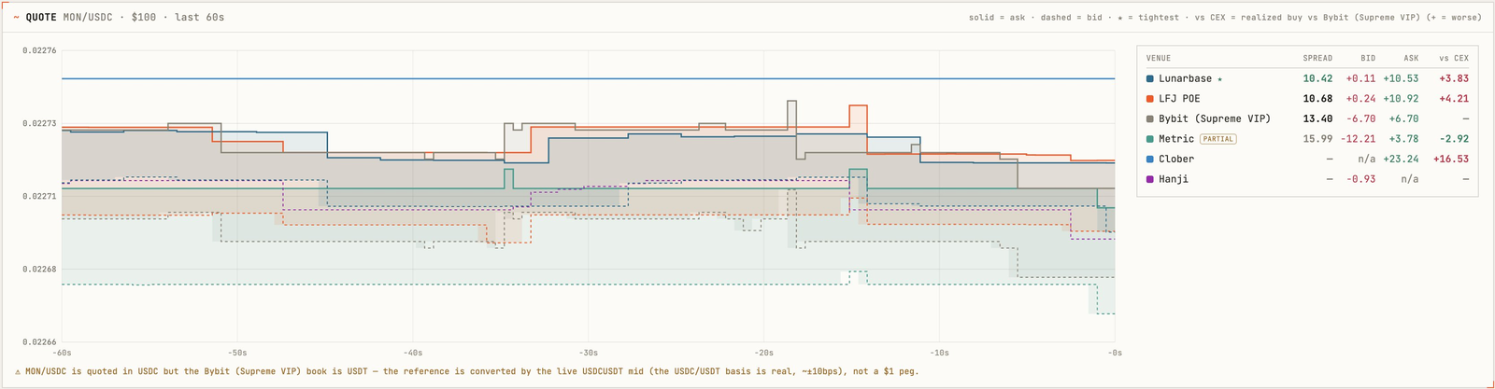Click the warning icon in the footer note
Screen dimensions: 1495x389
click(x=18, y=371)
